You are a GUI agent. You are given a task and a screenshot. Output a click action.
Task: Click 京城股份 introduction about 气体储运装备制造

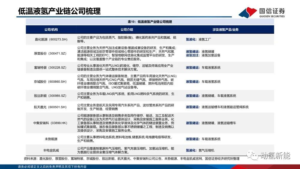coord(127,81)
